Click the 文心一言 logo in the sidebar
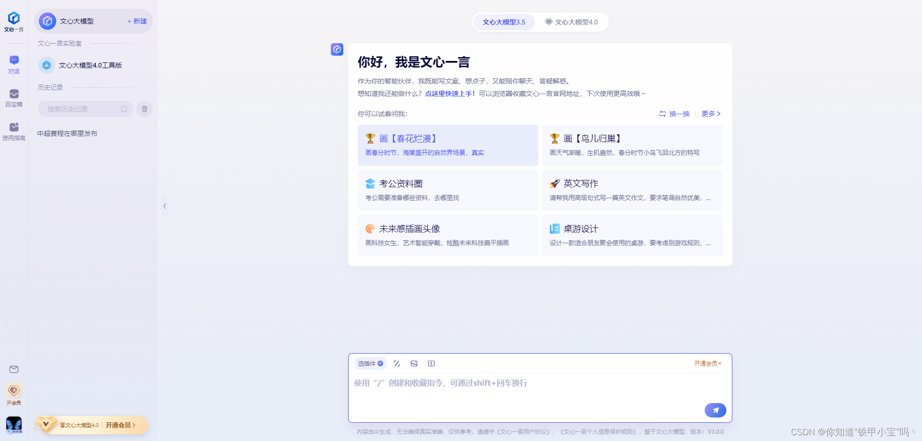The width and height of the screenshot is (922, 441). pos(14,22)
